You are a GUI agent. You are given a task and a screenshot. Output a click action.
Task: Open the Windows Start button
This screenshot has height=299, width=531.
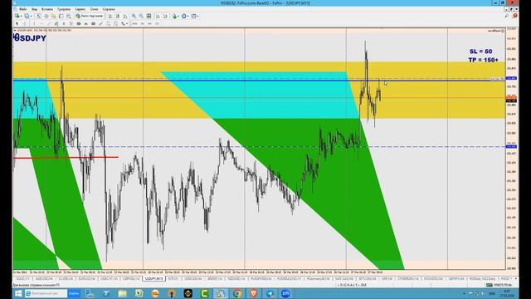[18, 293]
